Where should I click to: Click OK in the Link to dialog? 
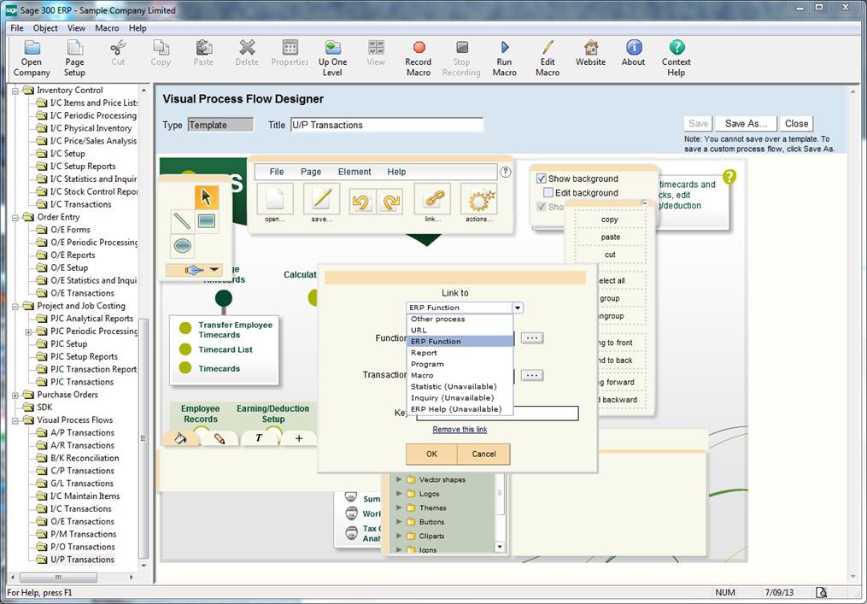432,454
